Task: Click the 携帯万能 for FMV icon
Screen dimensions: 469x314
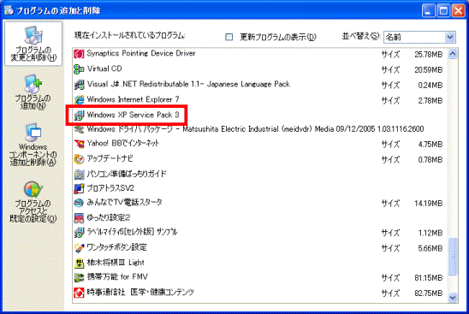Action: (79, 277)
